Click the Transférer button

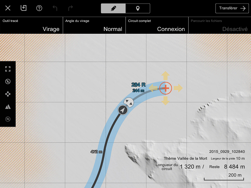pyautogui.click(x=232, y=8)
